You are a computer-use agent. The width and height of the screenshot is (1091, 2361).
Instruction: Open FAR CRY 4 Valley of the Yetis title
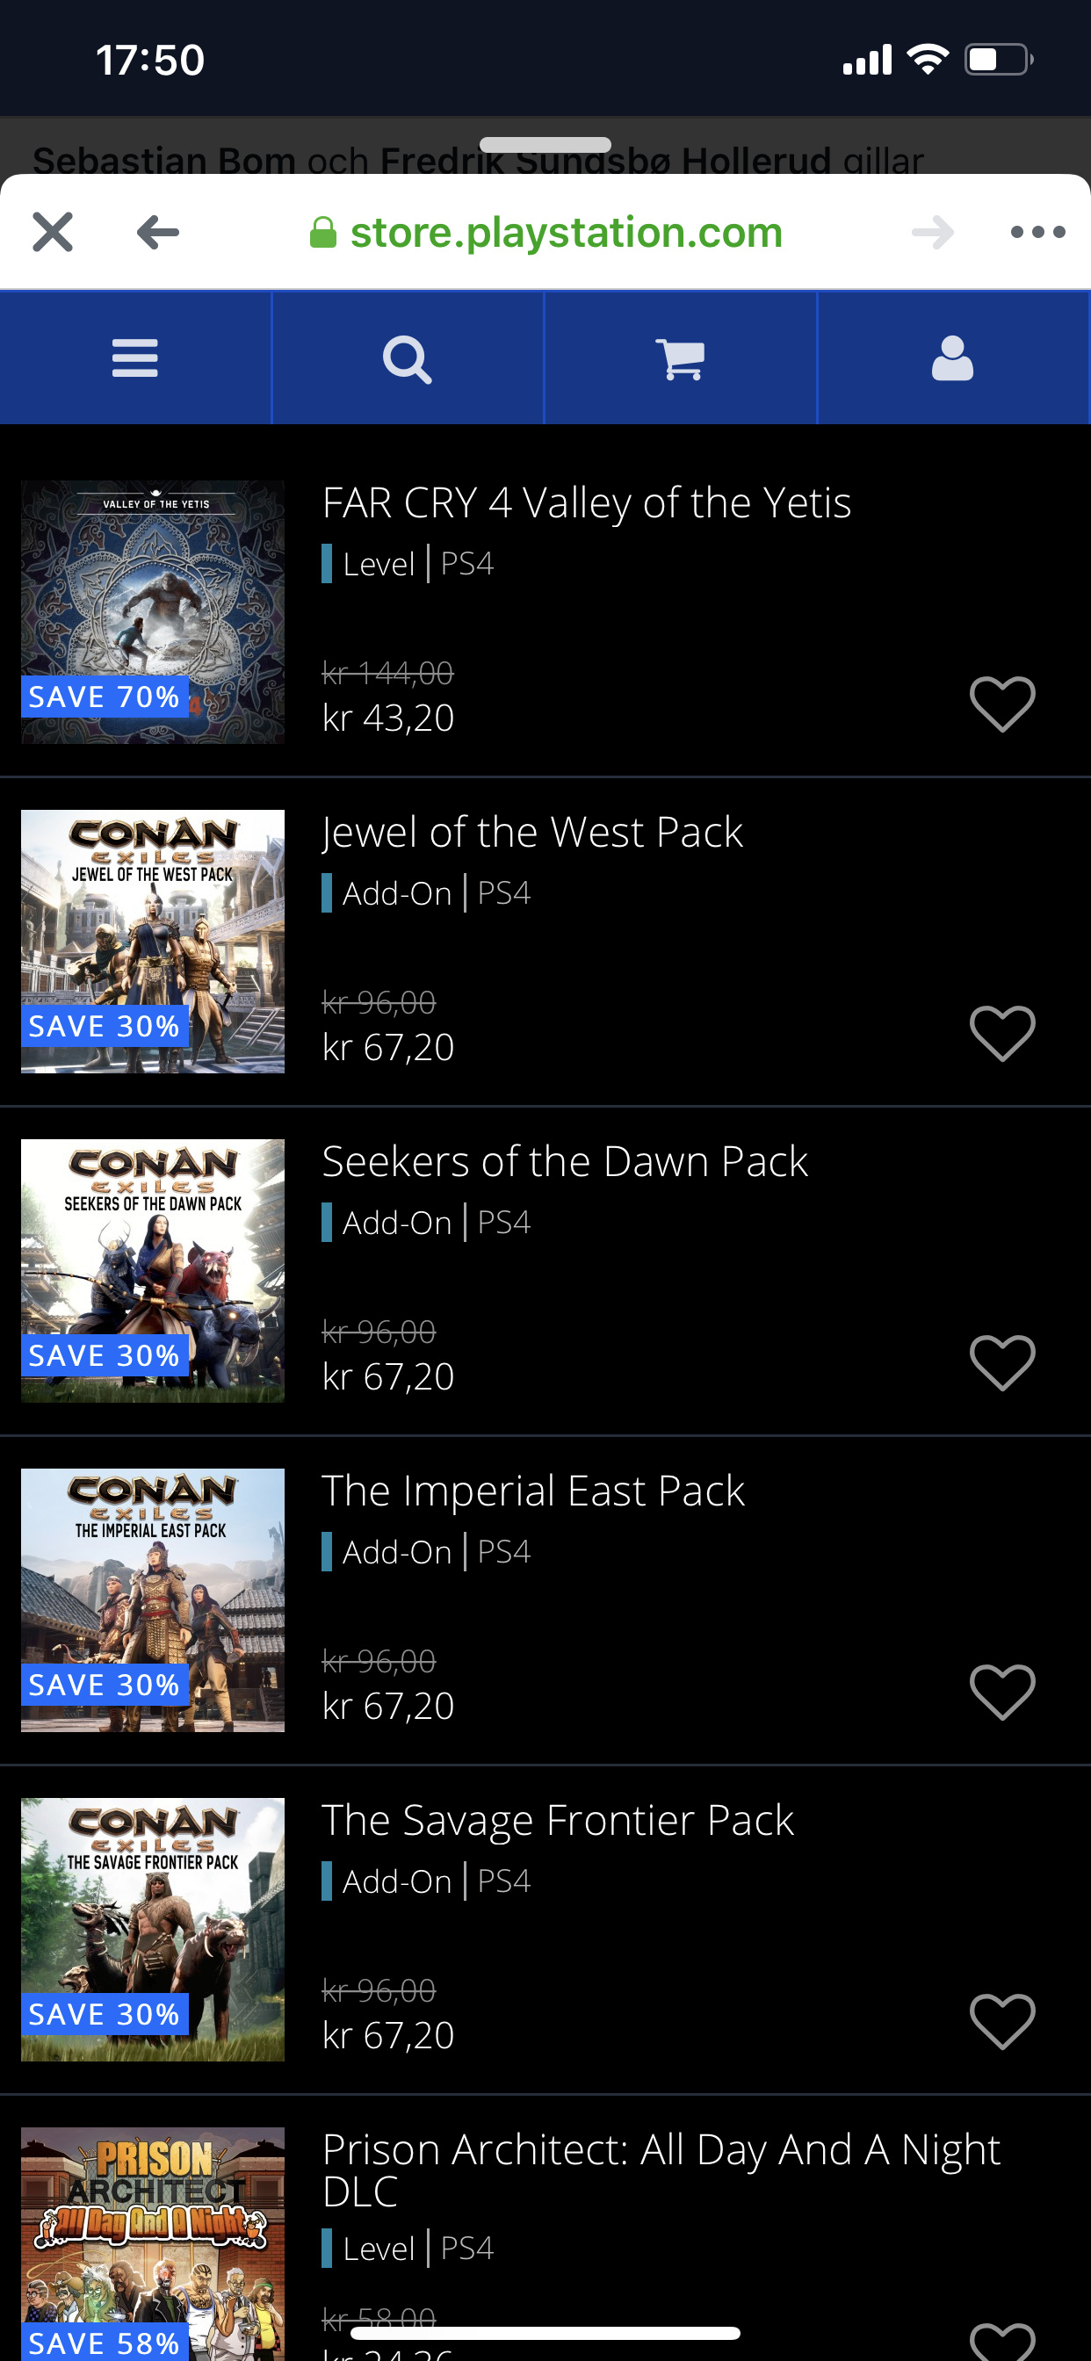(x=587, y=502)
